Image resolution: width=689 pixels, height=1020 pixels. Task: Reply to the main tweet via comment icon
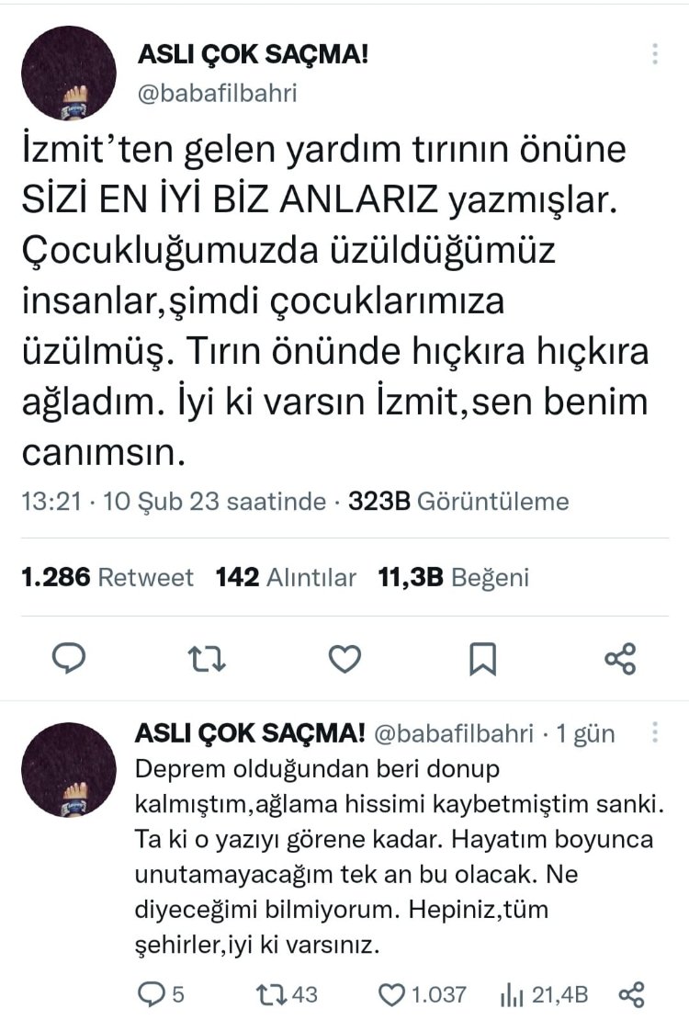point(68,658)
